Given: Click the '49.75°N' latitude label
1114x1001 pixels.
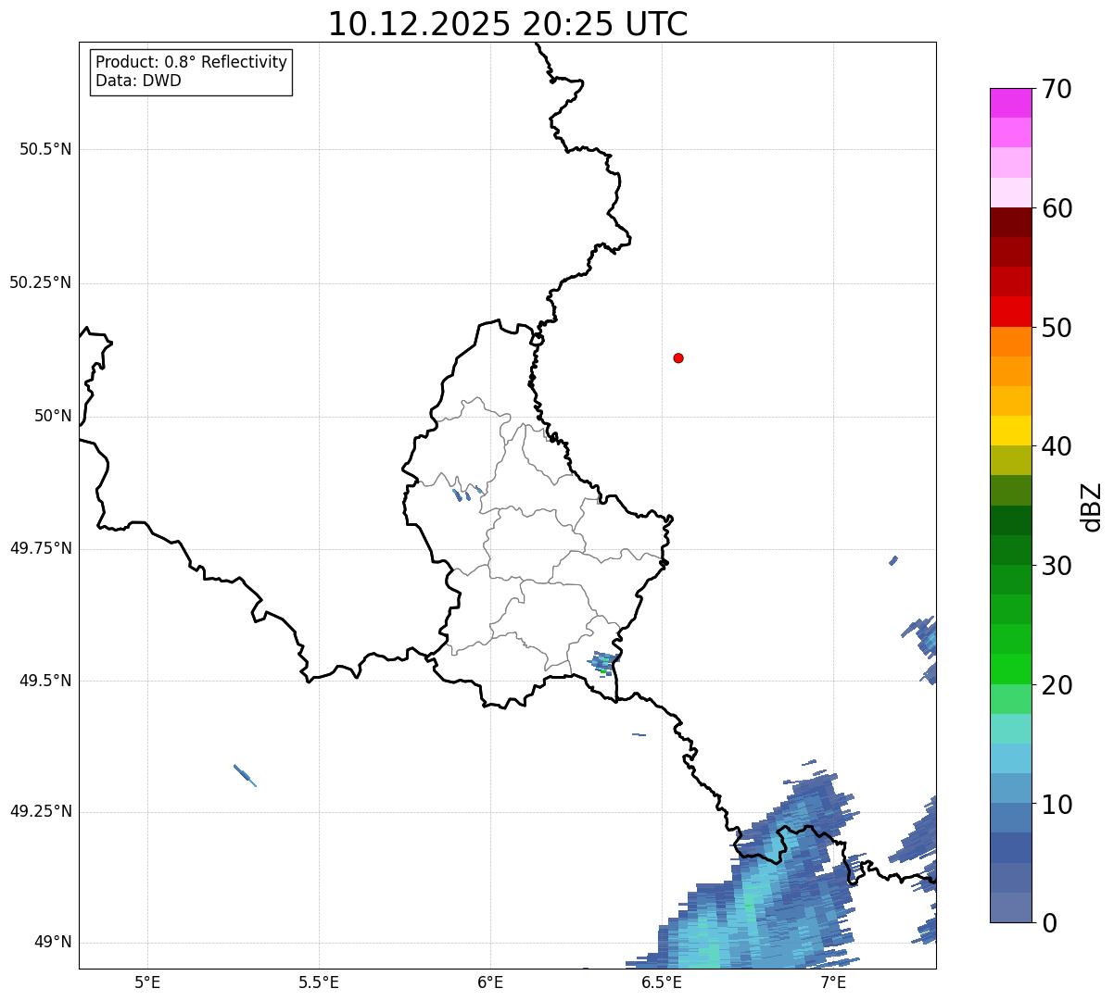Looking at the screenshot, I should pyautogui.click(x=40, y=548).
